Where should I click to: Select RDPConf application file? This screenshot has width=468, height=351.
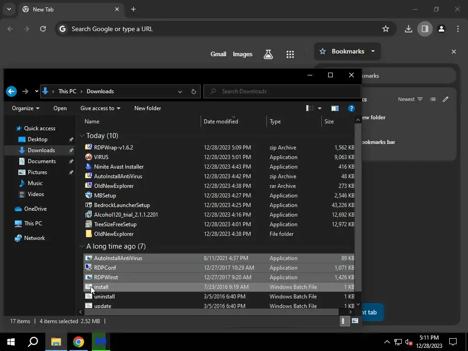pos(219,268)
